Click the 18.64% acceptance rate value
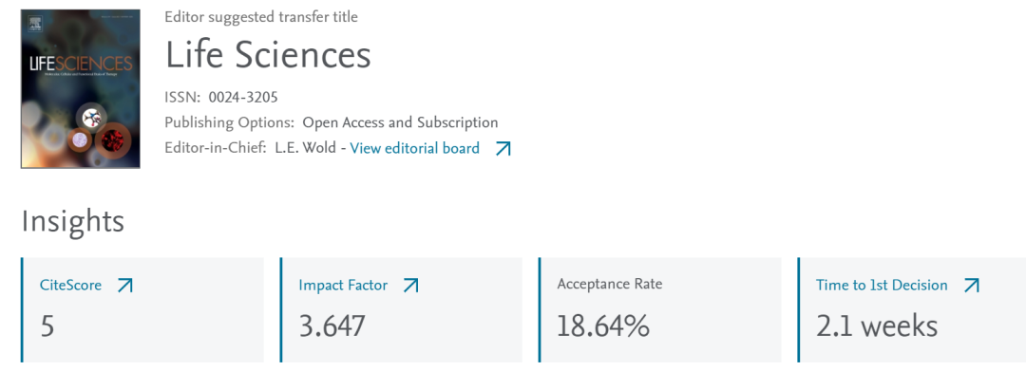The image size is (1026, 371). click(603, 326)
